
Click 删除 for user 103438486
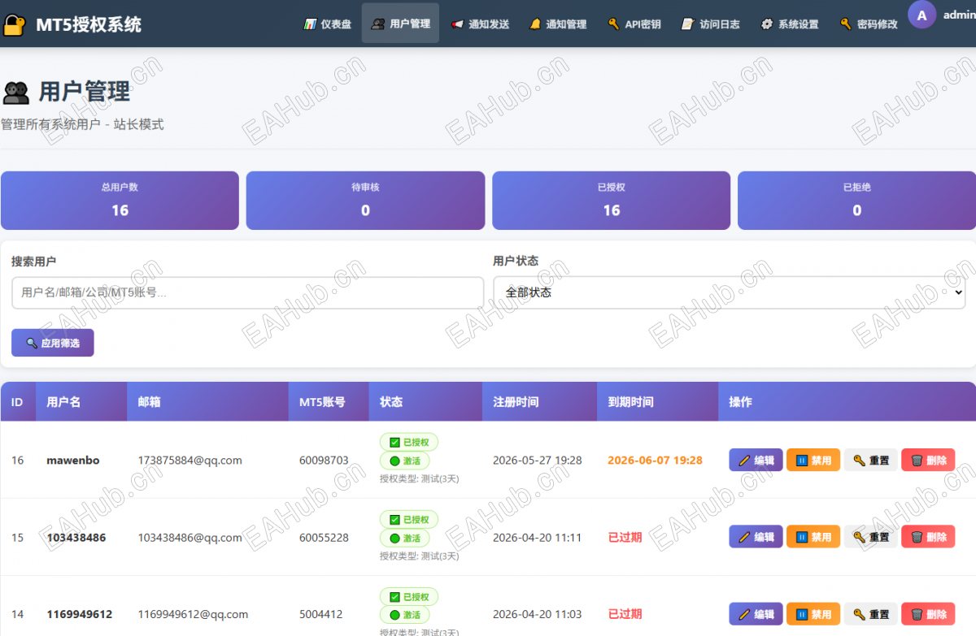click(928, 537)
